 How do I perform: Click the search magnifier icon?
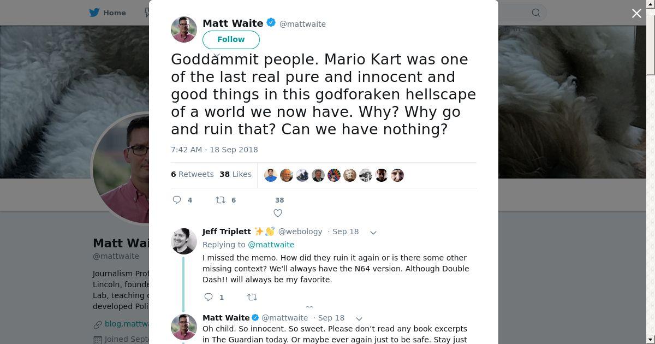[x=535, y=13]
